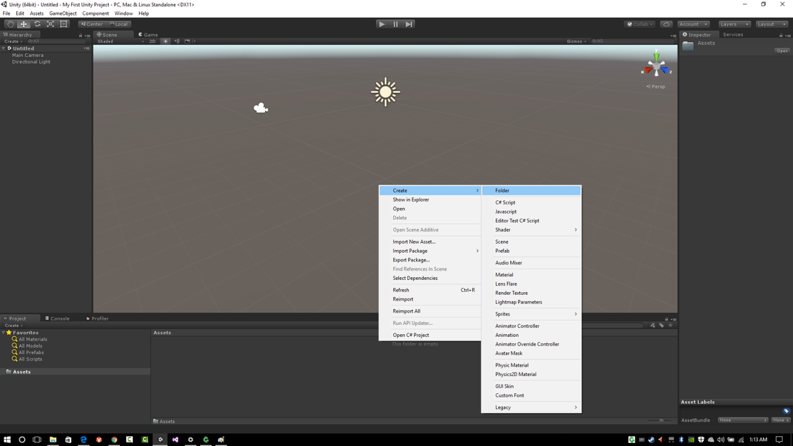
Task: Click the Scene view search field
Action: tap(632, 42)
